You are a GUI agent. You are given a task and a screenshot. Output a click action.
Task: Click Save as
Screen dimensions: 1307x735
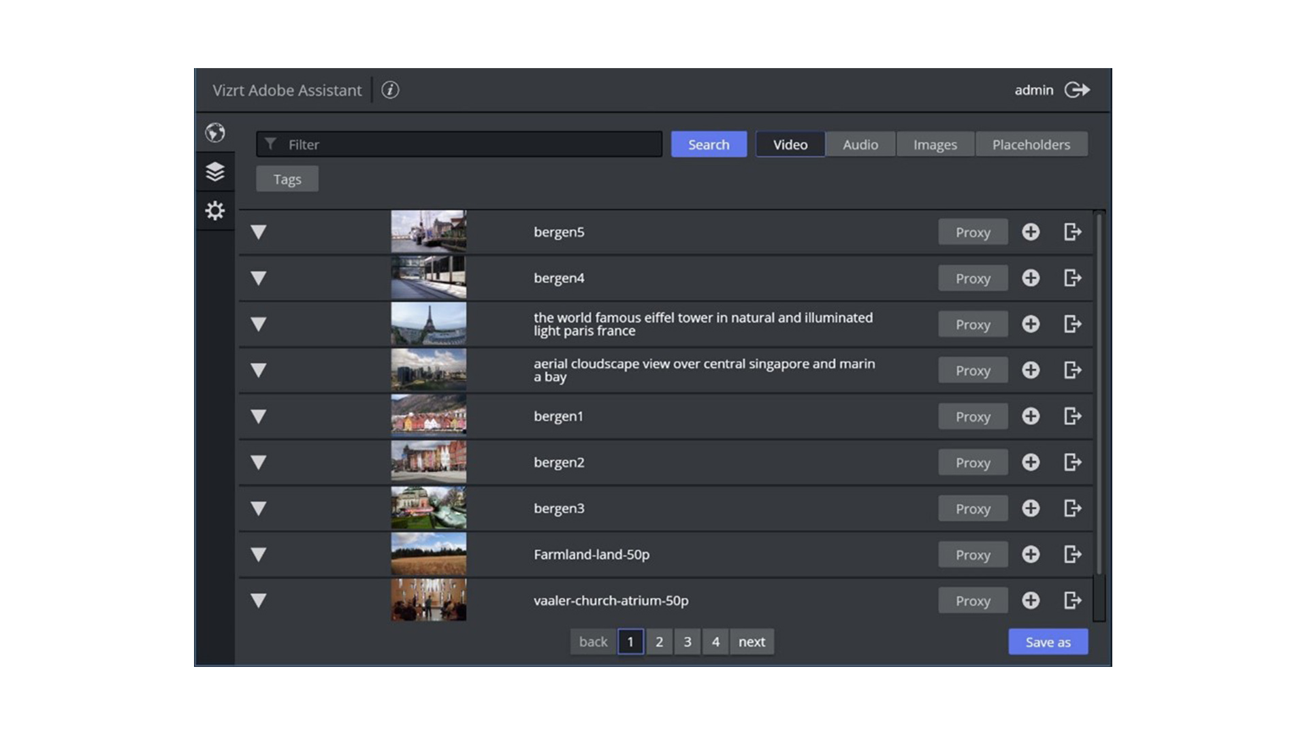[x=1048, y=641]
